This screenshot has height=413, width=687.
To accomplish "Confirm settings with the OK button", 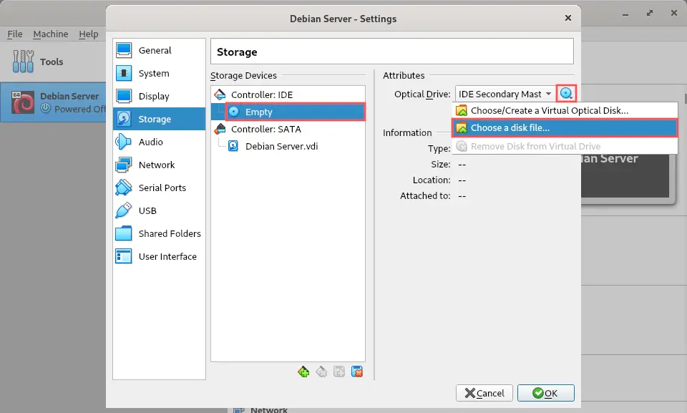I will (x=545, y=393).
